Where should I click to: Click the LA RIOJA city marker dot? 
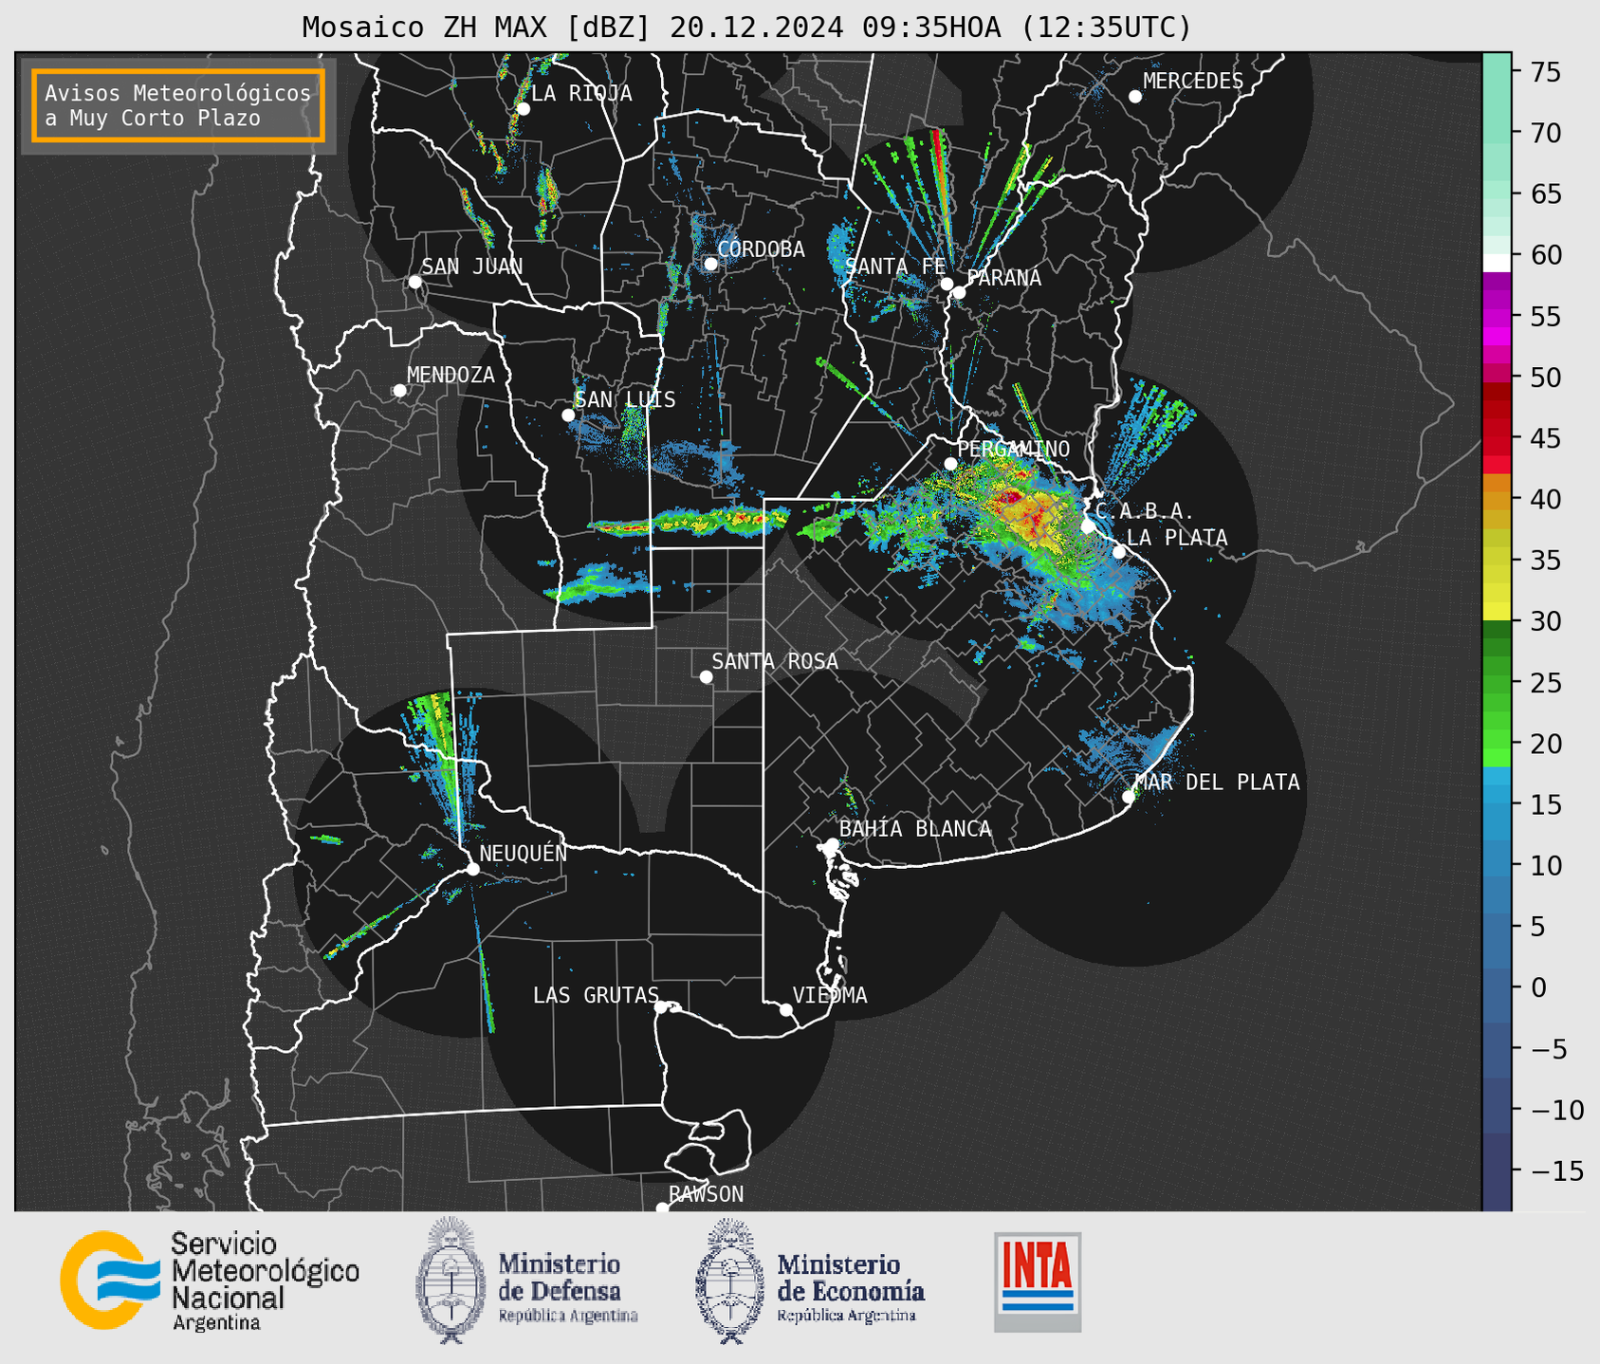click(523, 109)
